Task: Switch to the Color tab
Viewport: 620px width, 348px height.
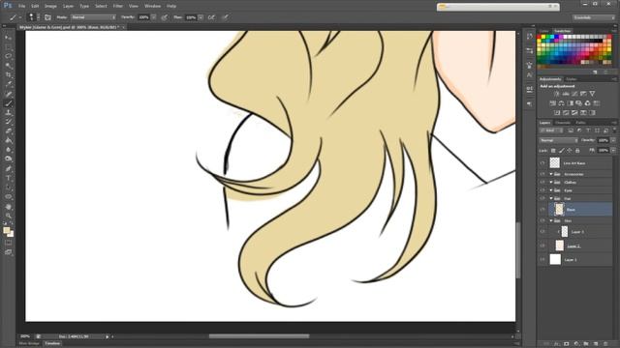Action: (x=544, y=31)
